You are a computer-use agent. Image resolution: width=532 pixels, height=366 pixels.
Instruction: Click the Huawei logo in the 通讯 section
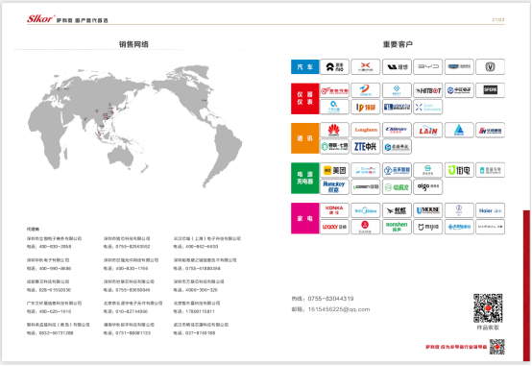(x=334, y=130)
